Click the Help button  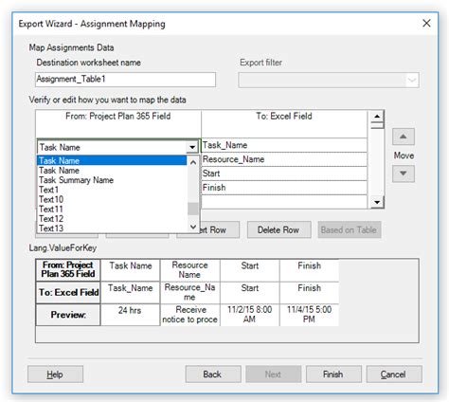point(55,375)
